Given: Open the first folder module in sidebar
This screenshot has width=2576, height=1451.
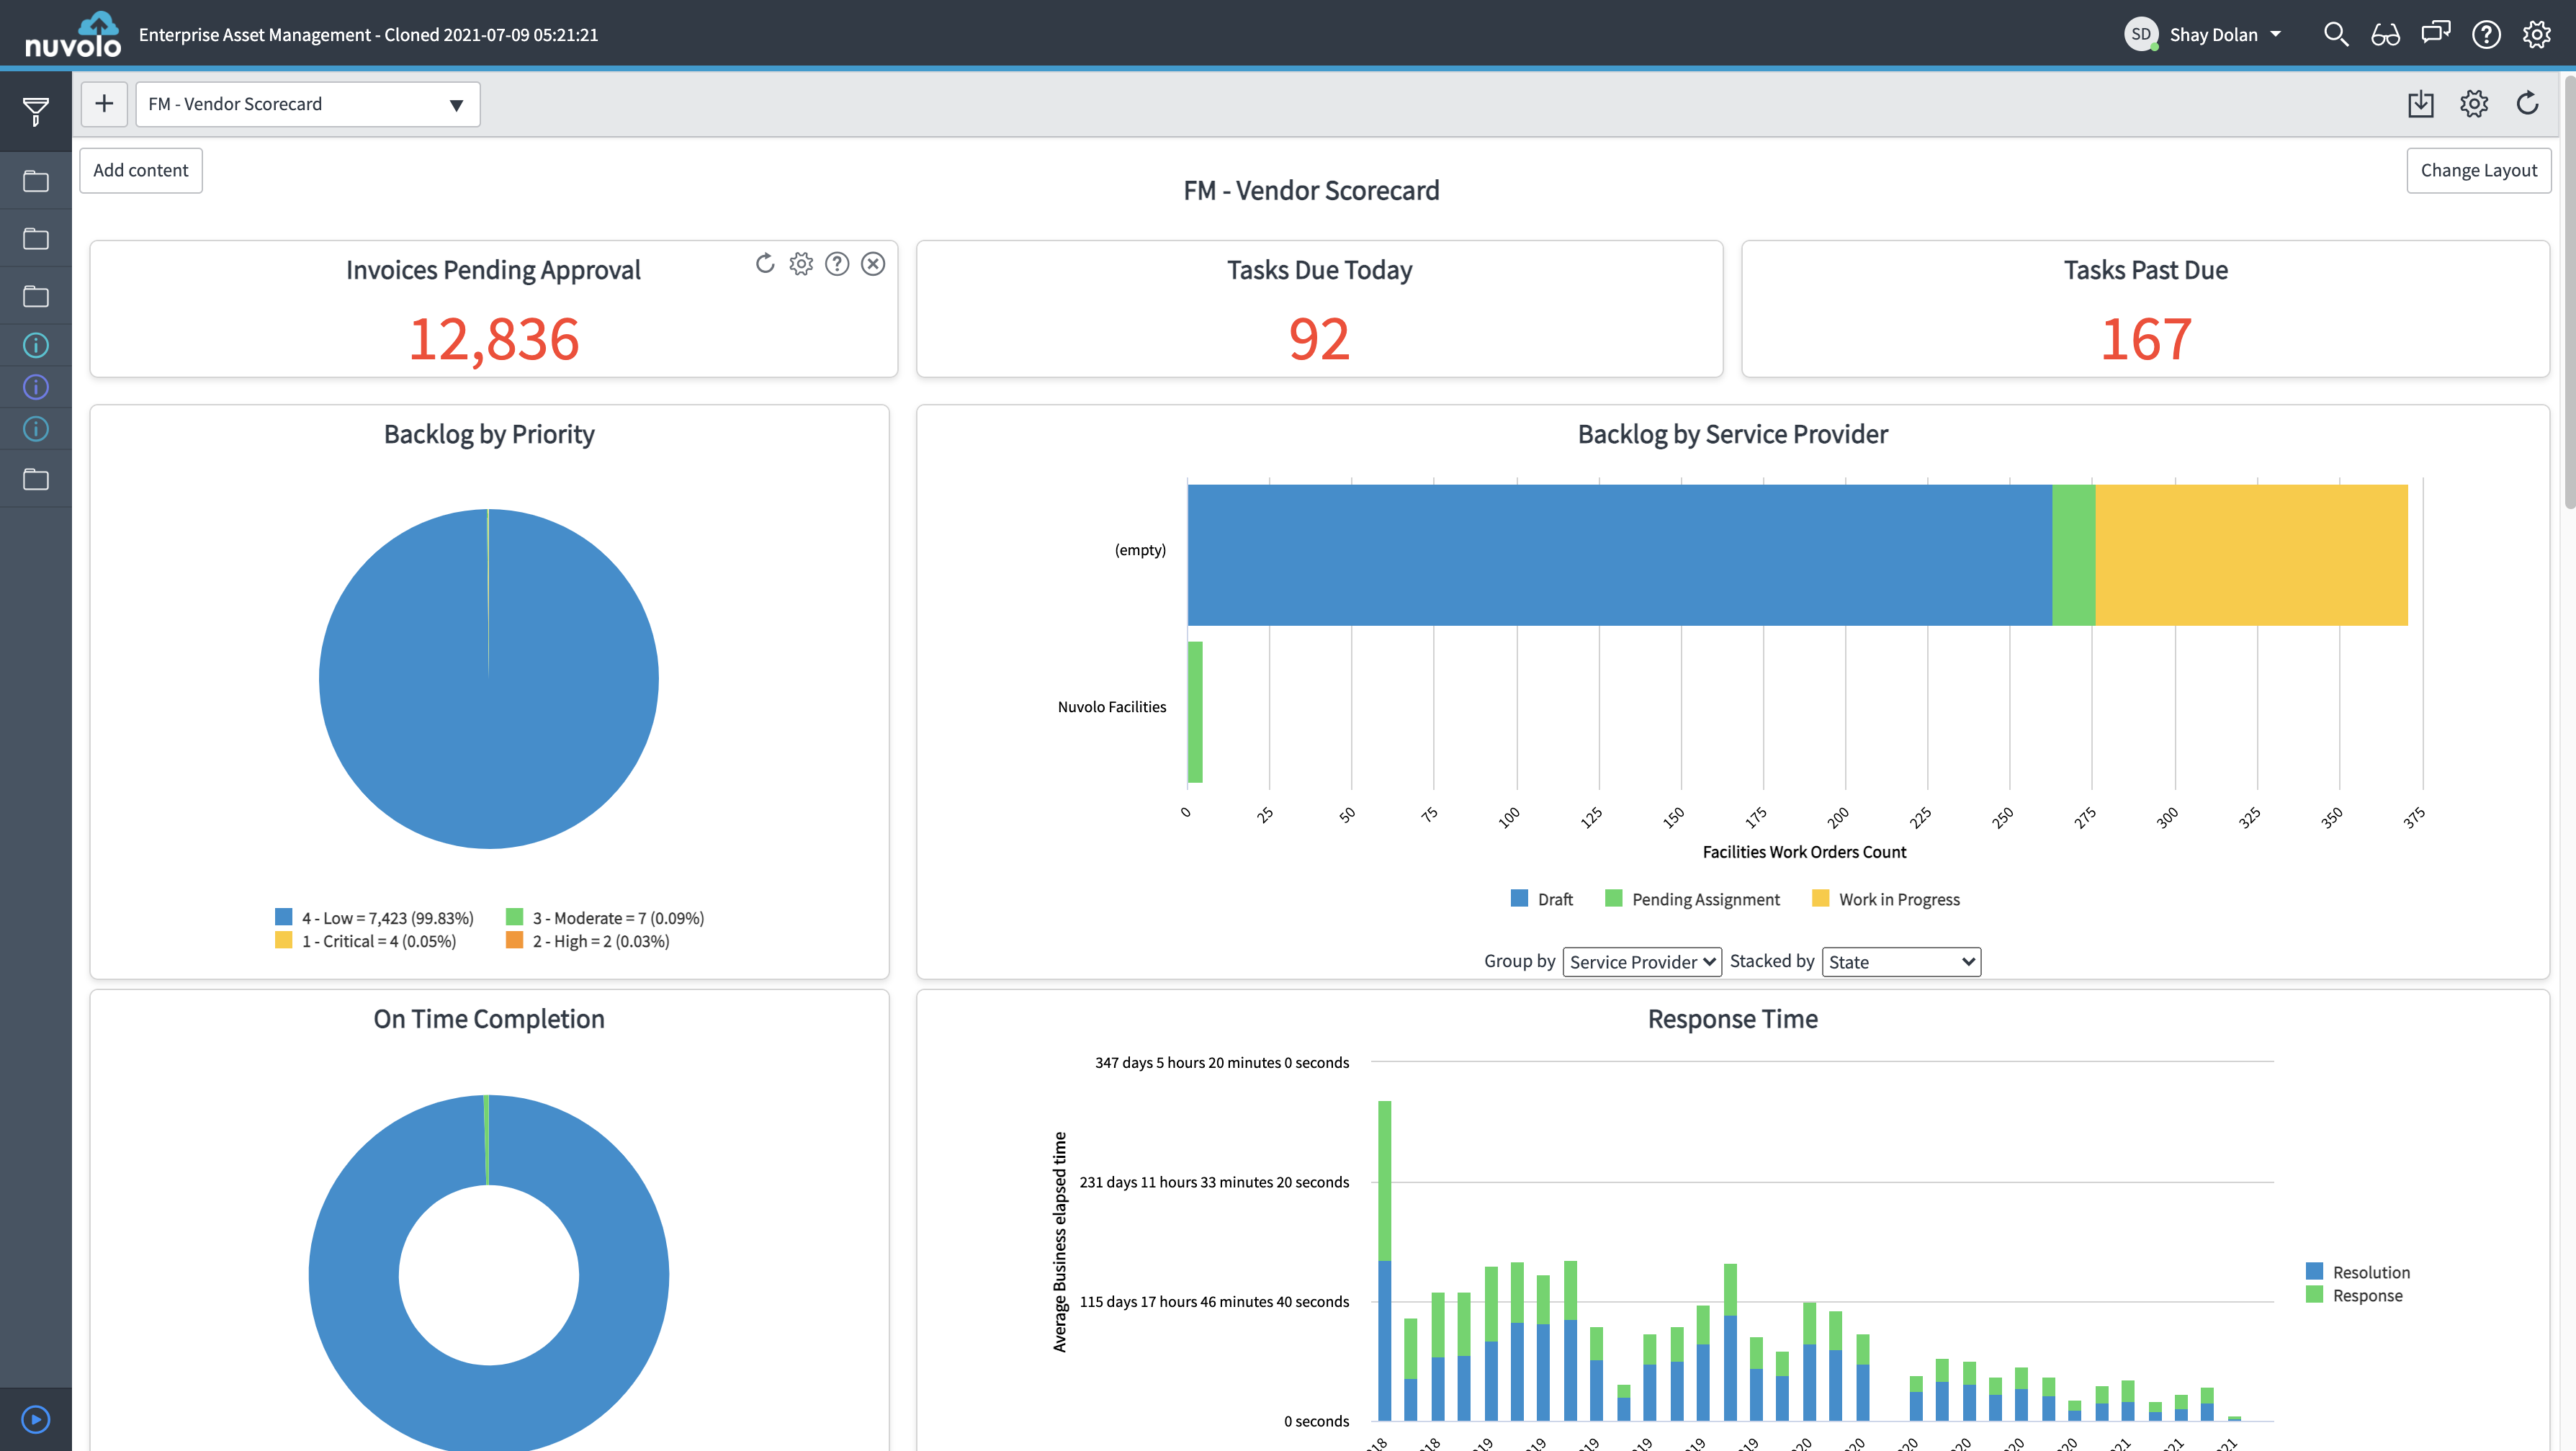Looking at the screenshot, I should [x=36, y=181].
